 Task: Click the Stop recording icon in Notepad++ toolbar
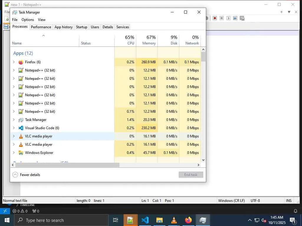222,18
